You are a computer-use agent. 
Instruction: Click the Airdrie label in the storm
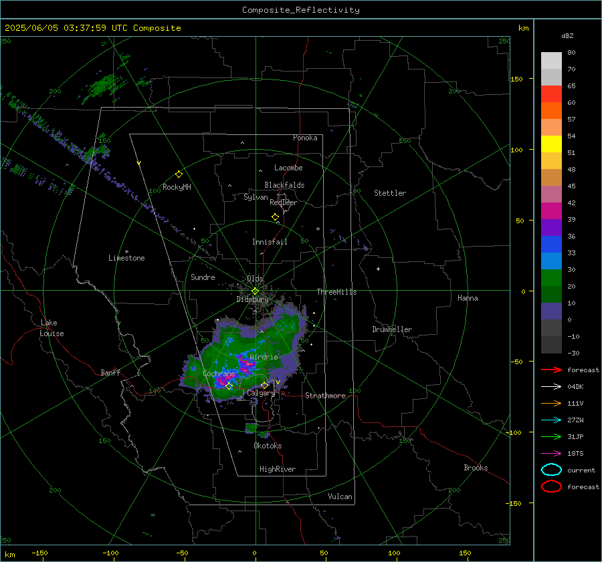(264, 357)
